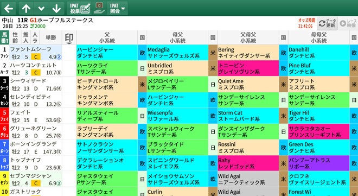The height and width of the screenshot is (196, 358).
Task: Select dam-sire cell Unbridled ミスプロ系
Action: pyautogui.click(x=177, y=68)
